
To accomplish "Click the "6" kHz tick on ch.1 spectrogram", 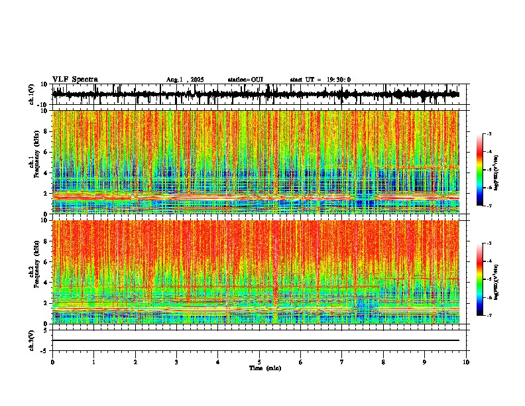I will (46, 152).
